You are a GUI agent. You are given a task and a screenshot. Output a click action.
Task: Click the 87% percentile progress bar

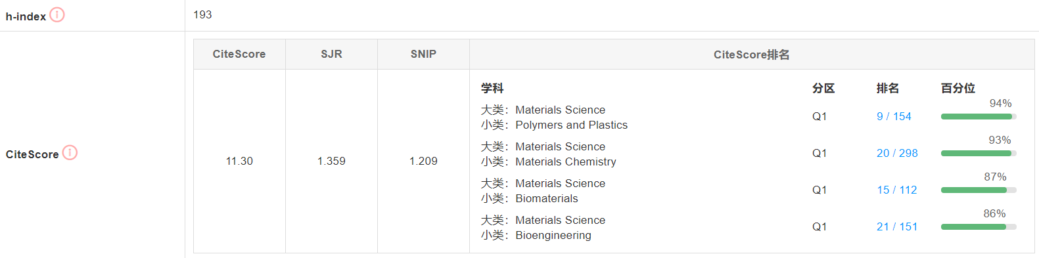pyautogui.click(x=979, y=190)
